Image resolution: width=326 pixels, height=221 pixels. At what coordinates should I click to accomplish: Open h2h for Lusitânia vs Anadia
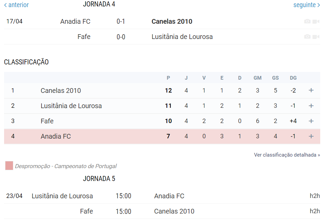click(315, 196)
